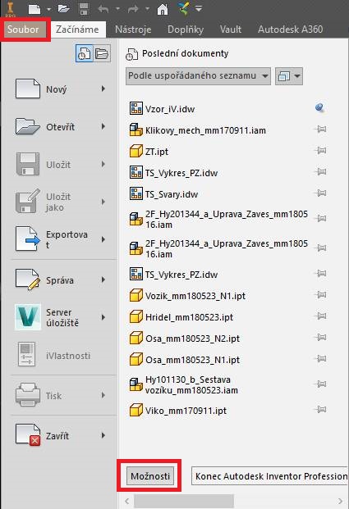The height and width of the screenshot is (509, 349).
Task: Switch to the Nástroje ribbon tab
Action: tap(133, 30)
